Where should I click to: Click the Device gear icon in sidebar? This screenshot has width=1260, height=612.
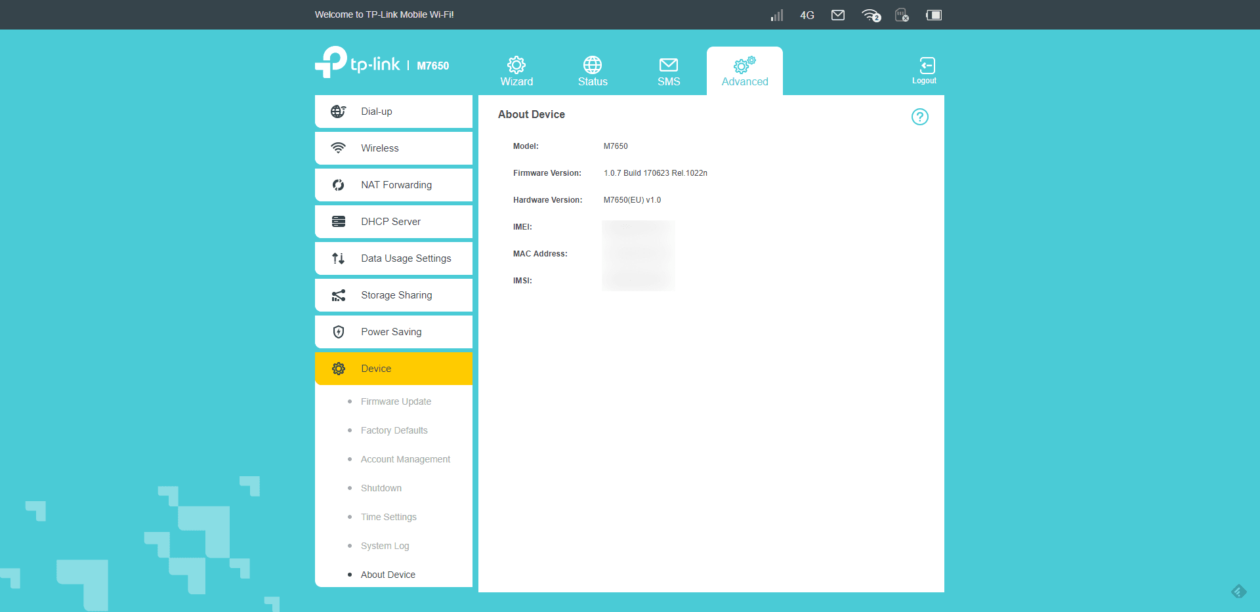click(339, 369)
